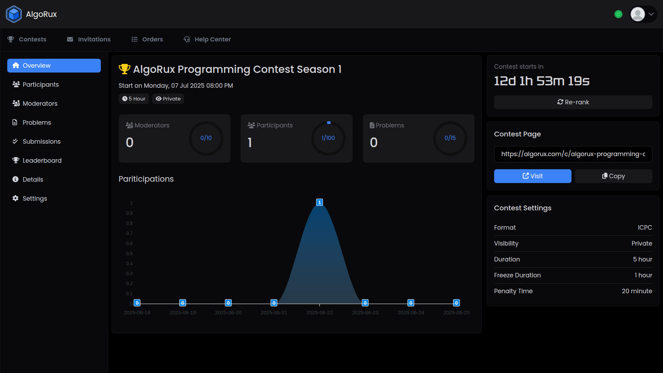Open Settings gear item in sidebar

35,199
